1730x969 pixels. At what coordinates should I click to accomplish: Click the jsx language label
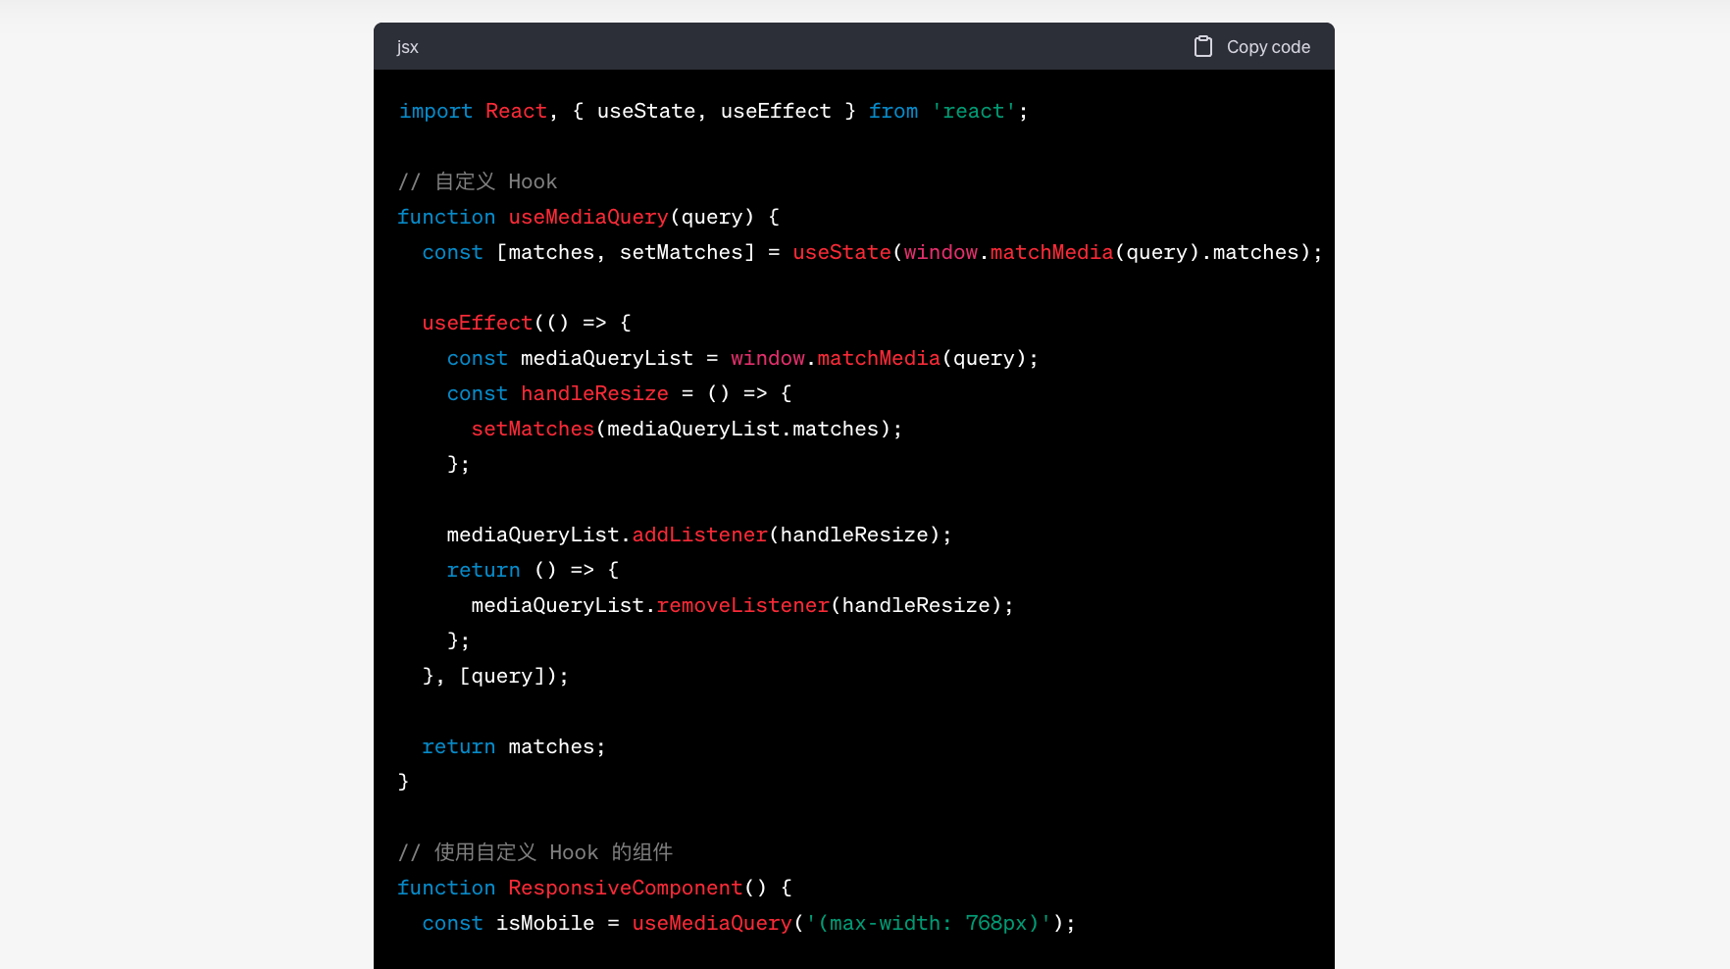point(407,47)
